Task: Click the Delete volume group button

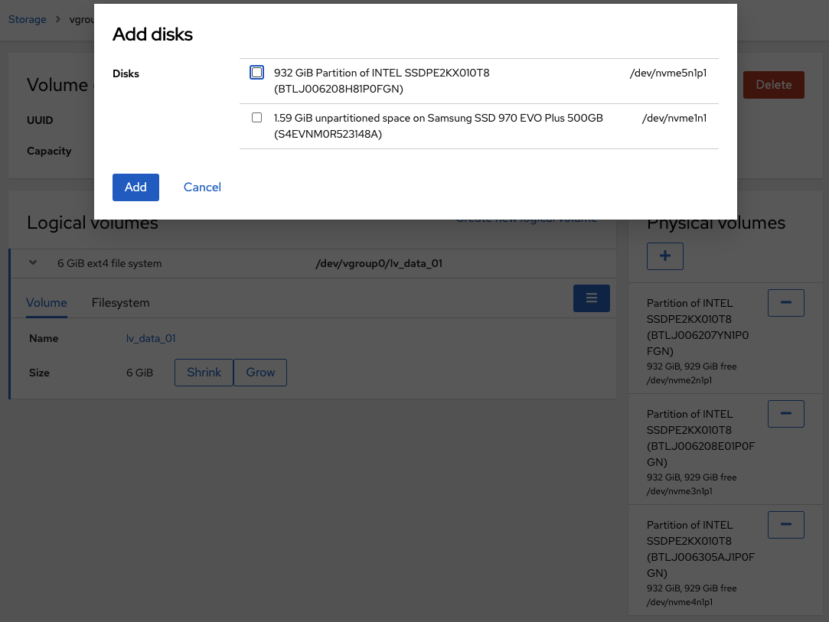Action: point(773,85)
